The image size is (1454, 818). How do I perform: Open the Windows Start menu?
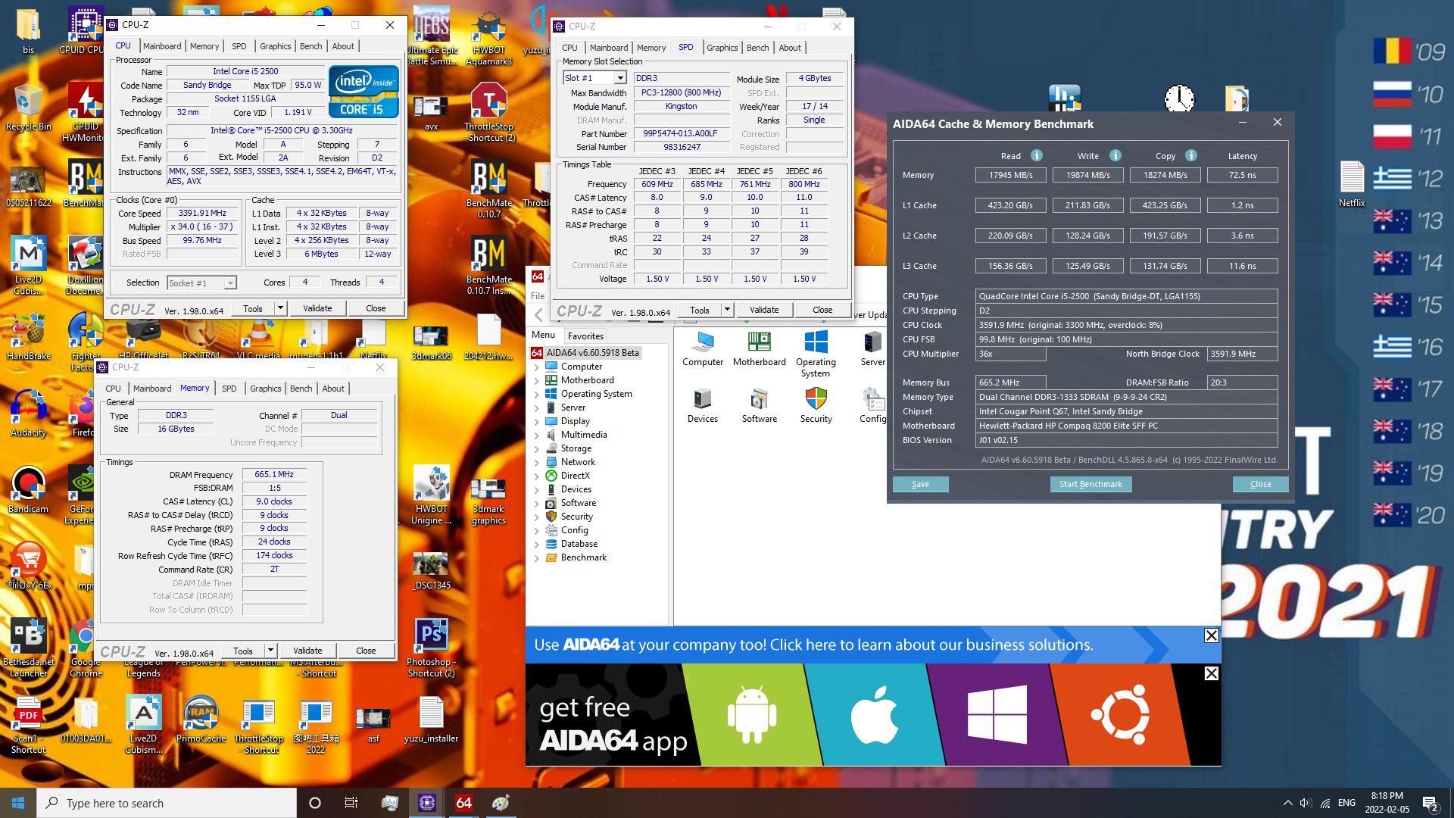(x=18, y=803)
